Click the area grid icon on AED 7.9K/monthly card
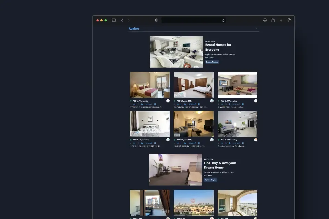The width and height of the screenshot is (329, 219). pyautogui.click(x=155, y=104)
